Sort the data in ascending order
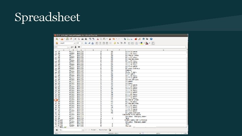Viewport: 242px width, 136px height. pyautogui.click(x=128, y=39)
